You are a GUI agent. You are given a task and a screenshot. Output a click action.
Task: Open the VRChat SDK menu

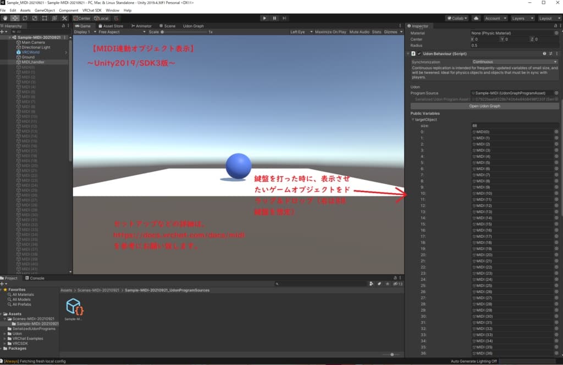[x=91, y=10]
